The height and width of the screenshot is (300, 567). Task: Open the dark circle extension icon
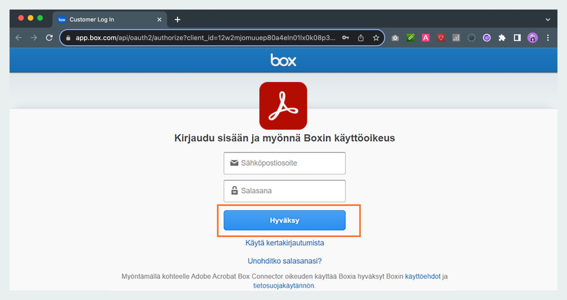472,38
